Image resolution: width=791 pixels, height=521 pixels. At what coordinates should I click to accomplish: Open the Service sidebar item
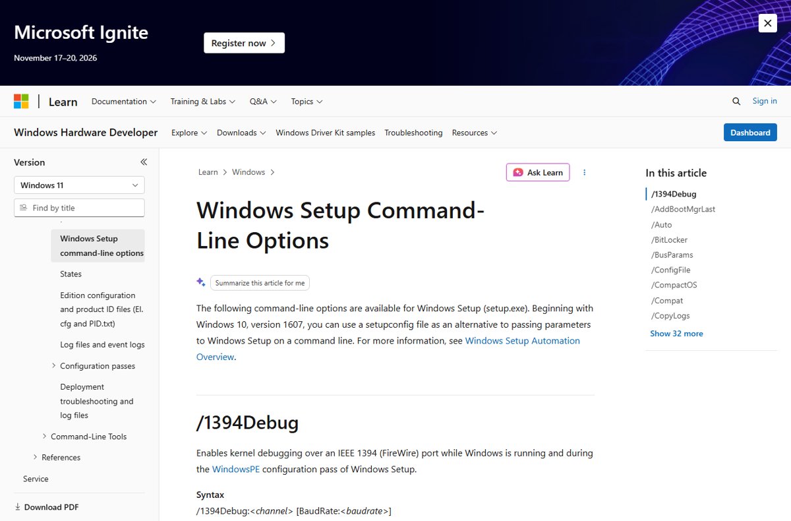tap(36, 479)
